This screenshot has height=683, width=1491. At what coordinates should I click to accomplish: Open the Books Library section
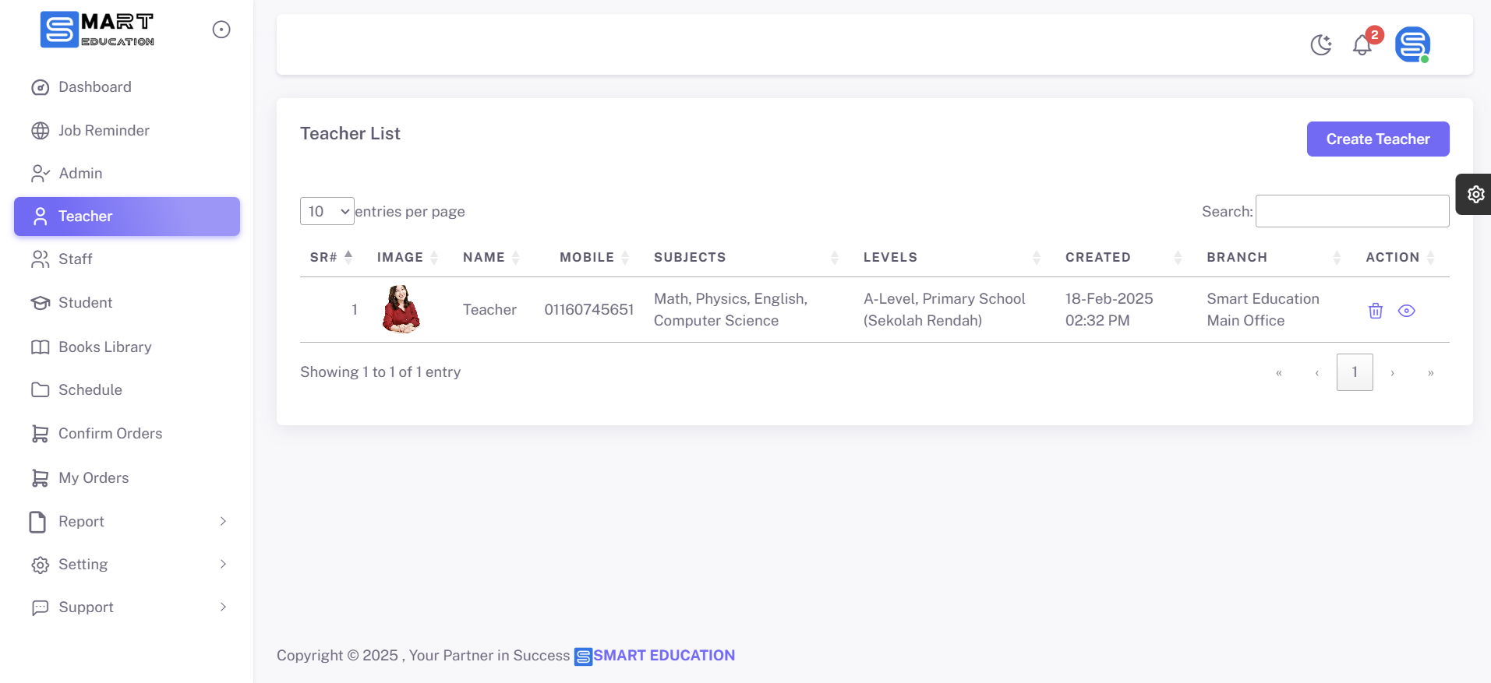(104, 347)
